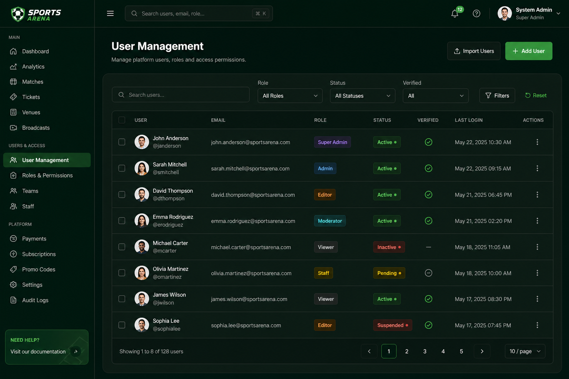Click verified checkmark icon for James Wilson
Viewport: 569px width, 379px height.
pyautogui.click(x=429, y=299)
